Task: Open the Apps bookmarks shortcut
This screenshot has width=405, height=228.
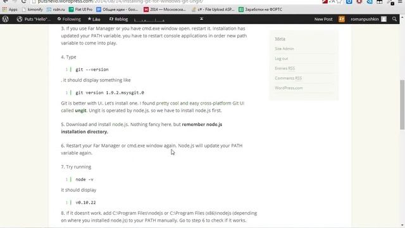Action: (x=10, y=9)
